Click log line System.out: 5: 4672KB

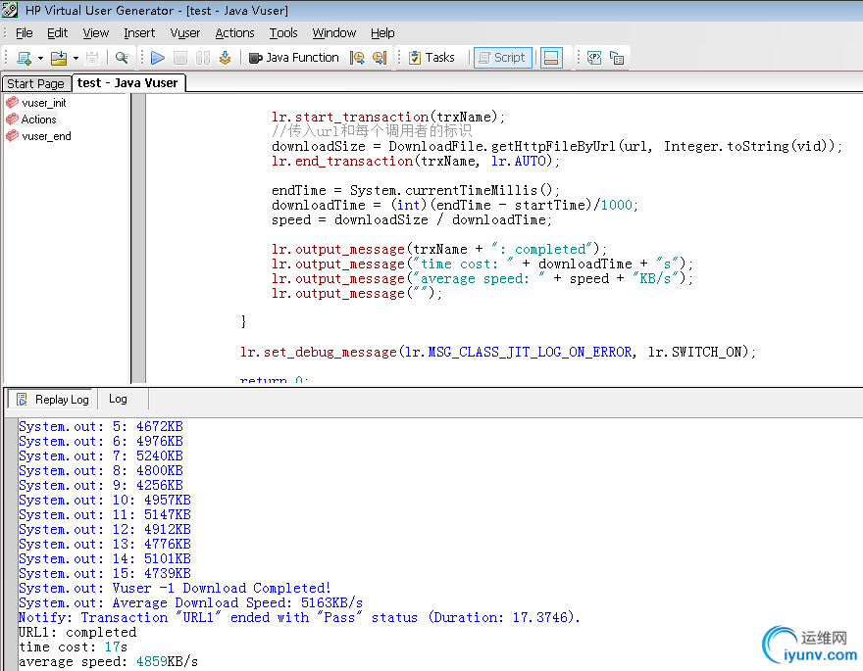pos(101,426)
